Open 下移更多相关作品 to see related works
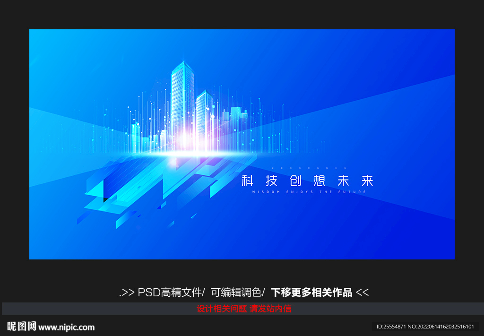Image resolution: width=484 pixels, height=336 pixels. tap(313, 292)
